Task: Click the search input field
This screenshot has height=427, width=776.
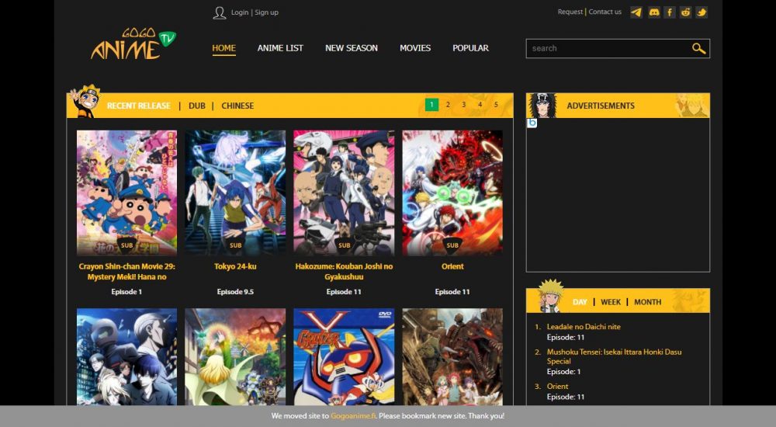Action: coord(609,48)
